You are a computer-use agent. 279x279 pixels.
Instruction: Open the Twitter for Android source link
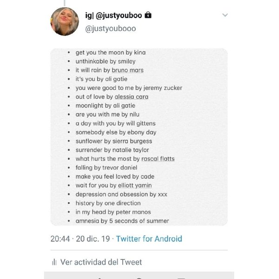(149, 239)
